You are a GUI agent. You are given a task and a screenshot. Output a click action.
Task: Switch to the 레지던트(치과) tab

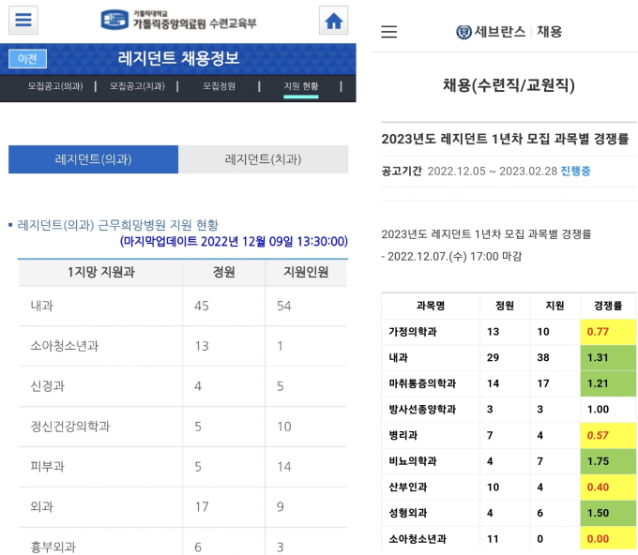(x=263, y=159)
